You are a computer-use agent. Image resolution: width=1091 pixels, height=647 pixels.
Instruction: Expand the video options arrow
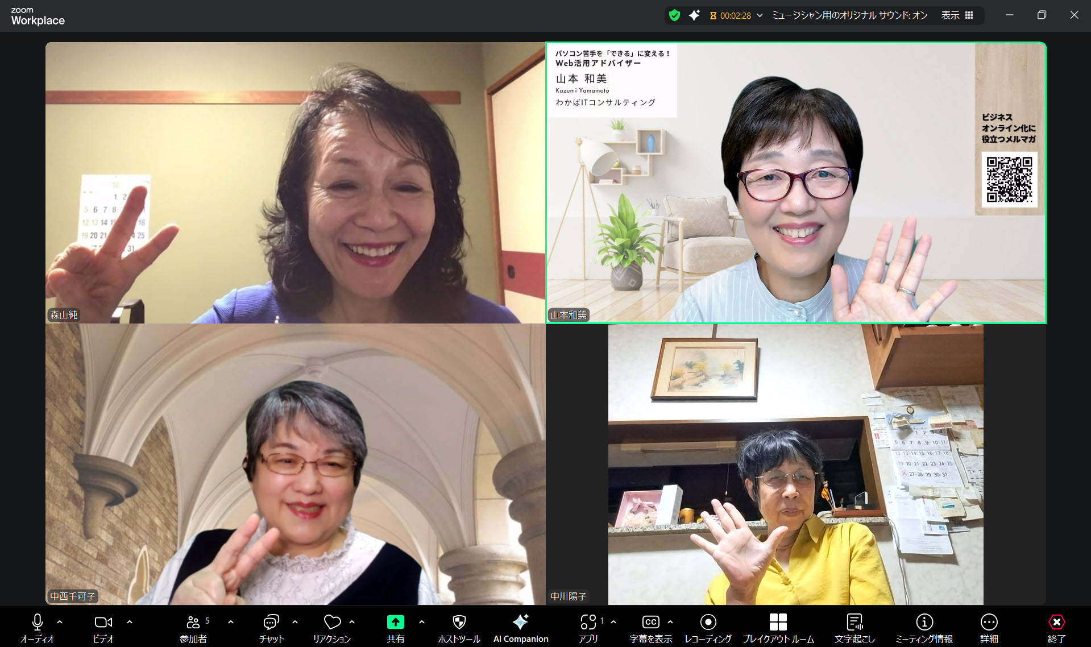point(130,622)
